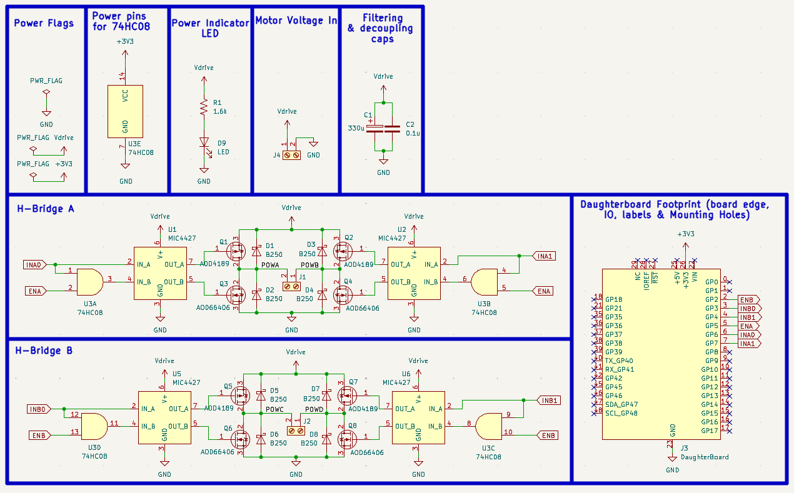Image resolution: width=794 pixels, height=493 pixels.
Task: Select the INA0 input label
Action: tap(33, 265)
